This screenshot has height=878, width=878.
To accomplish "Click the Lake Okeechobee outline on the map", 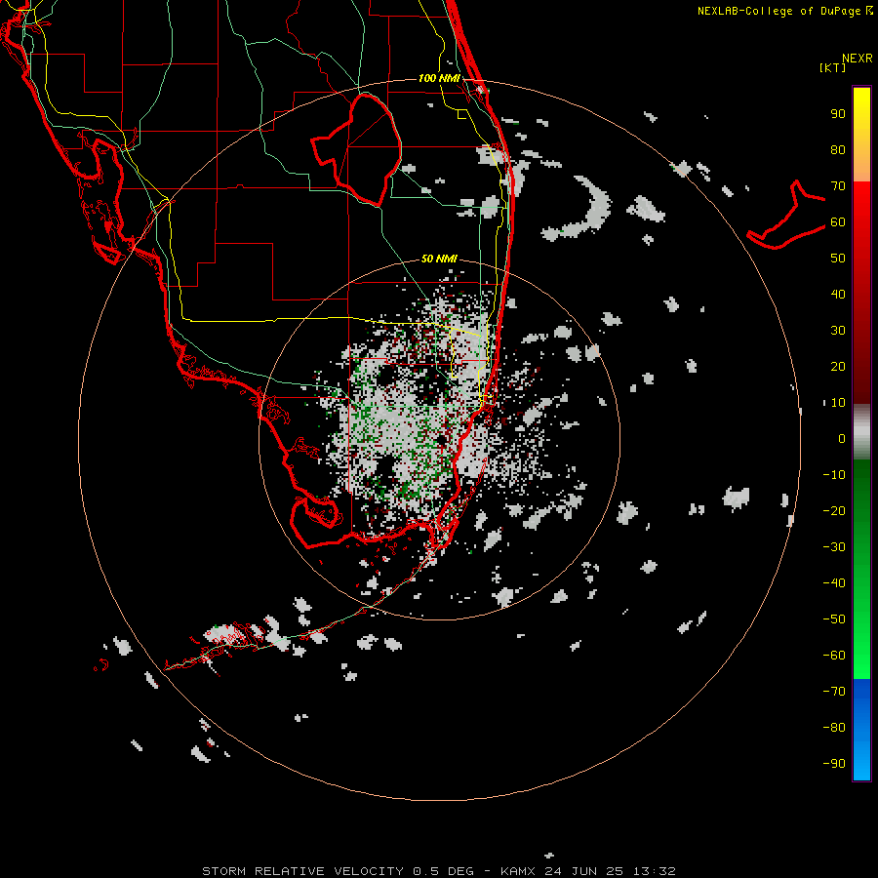I will tap(356, 149).
